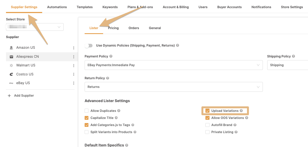Image resolution: width=308 pixels, height=147 pixels.
Task: Click the Costco US supplier icon
Action: tap(11, 74)
